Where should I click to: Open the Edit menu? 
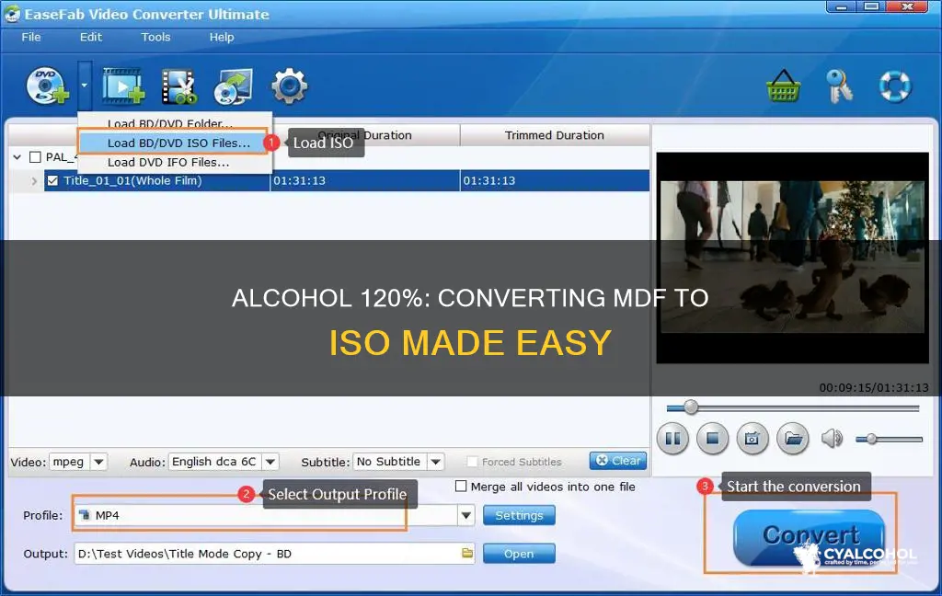pyautogui.click(x=91, y=37)
